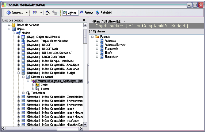Click the Afficher button
The image size is (206, 132).
click(70, 13)
